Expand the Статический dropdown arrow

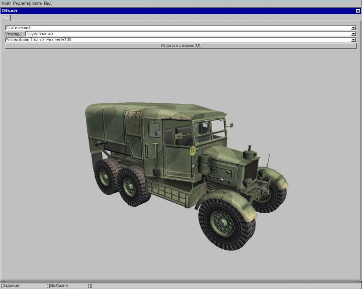[x=354, y=28]
